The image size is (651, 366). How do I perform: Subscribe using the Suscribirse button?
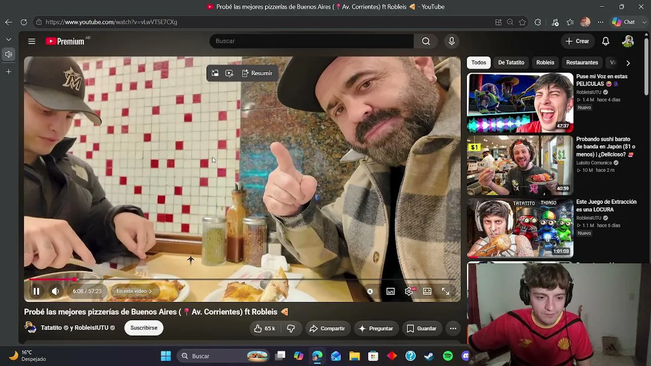[x=144, y=328]
